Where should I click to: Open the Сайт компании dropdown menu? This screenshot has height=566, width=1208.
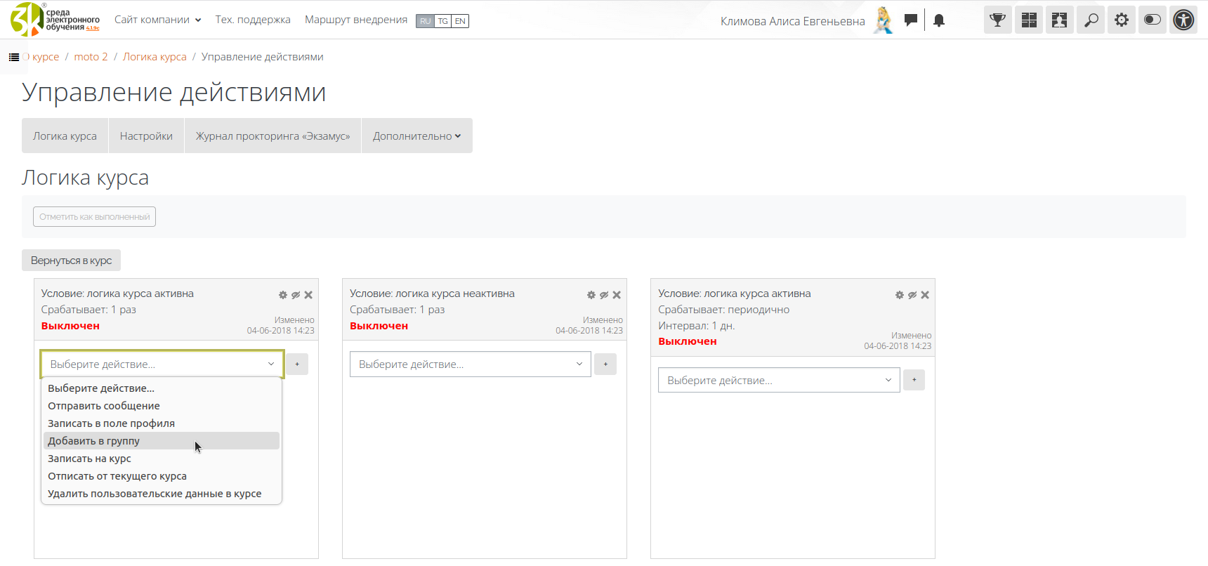click(x=157, y=20)
